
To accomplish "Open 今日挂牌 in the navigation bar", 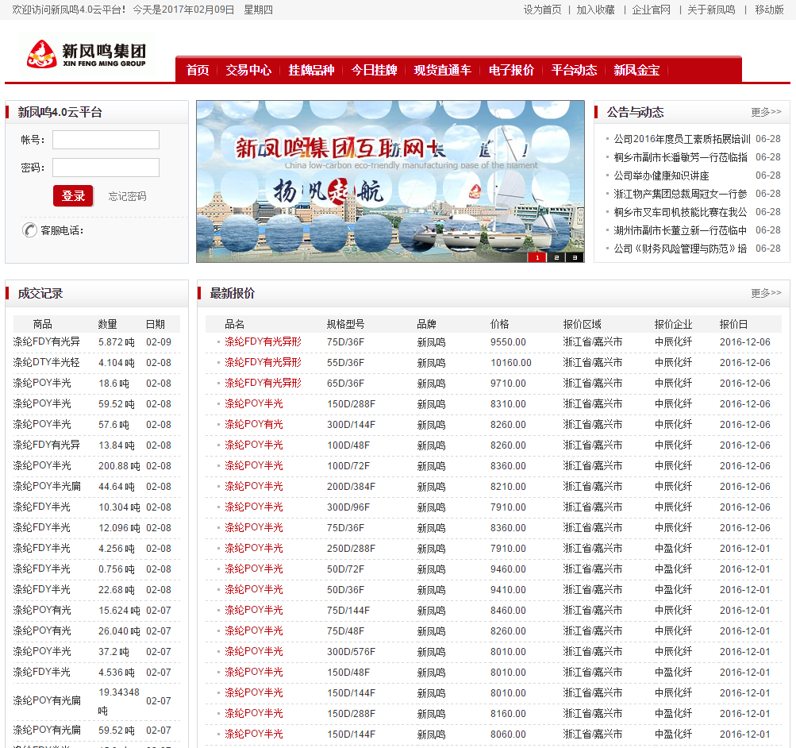I will click(374, 70).
